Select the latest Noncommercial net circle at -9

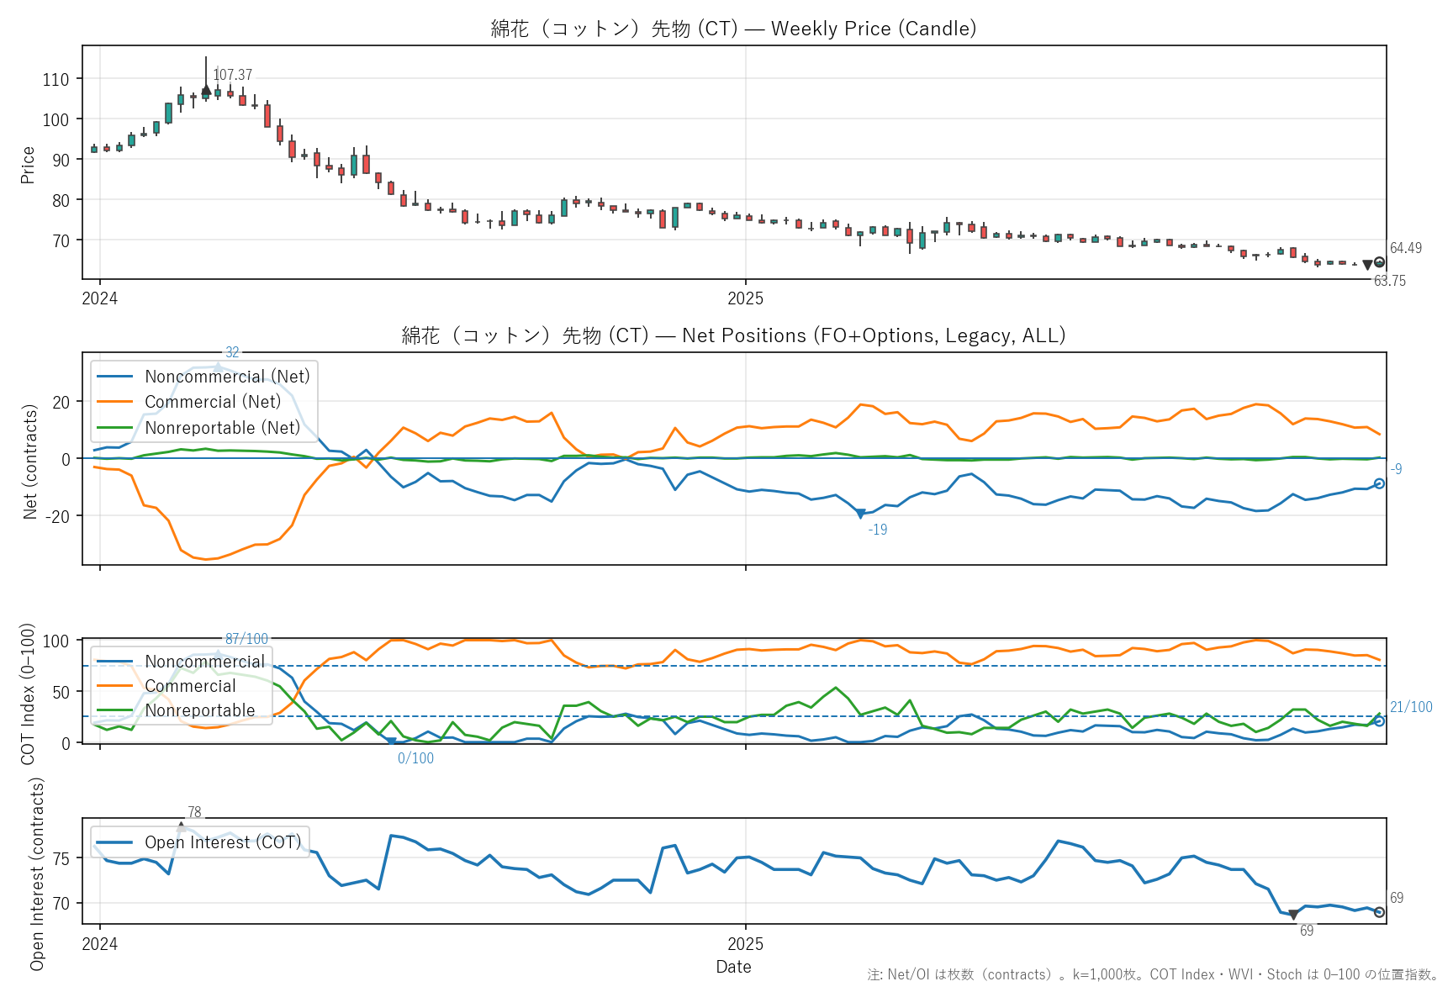[x=1379, y=483]
